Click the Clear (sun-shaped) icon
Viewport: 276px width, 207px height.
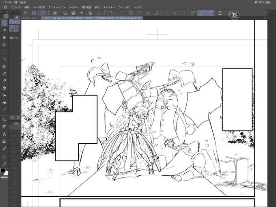(131, 13)
